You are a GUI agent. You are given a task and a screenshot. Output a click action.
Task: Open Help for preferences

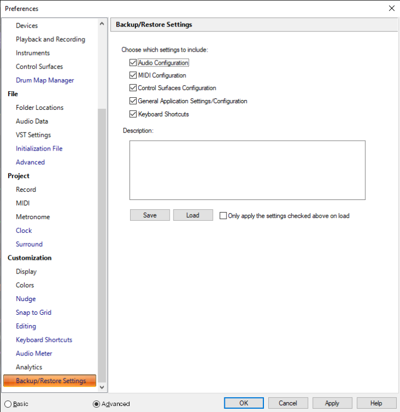click(x=376, y=403)
